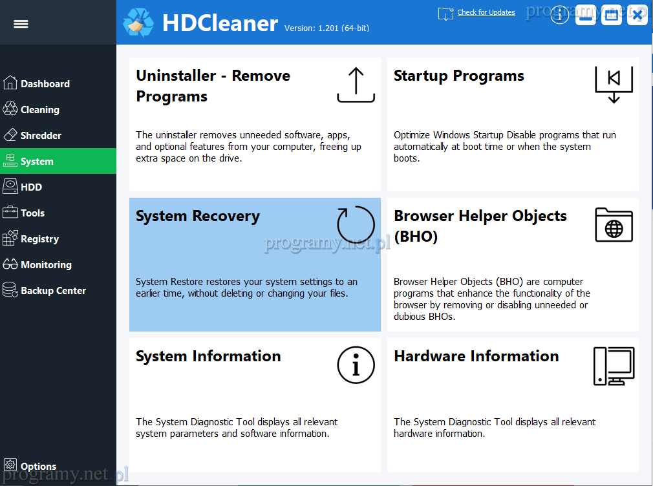Open the HDD sidebar item
Screen dimensions: 653x486
click(31, 187)
